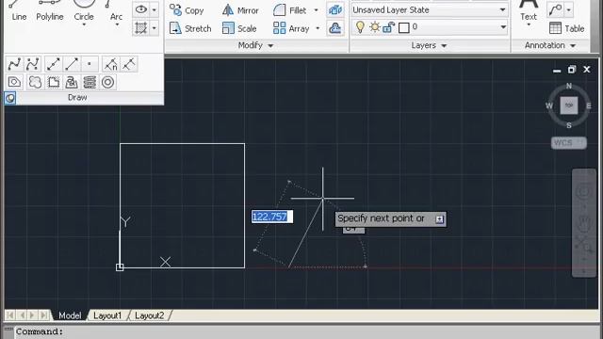This screenshot has height=339, width=603.
Task: Click W on the ViewCube compass
Action: tap(549, 105)
